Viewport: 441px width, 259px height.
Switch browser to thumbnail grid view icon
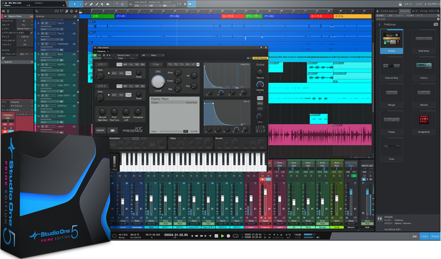tap(438, 19)
